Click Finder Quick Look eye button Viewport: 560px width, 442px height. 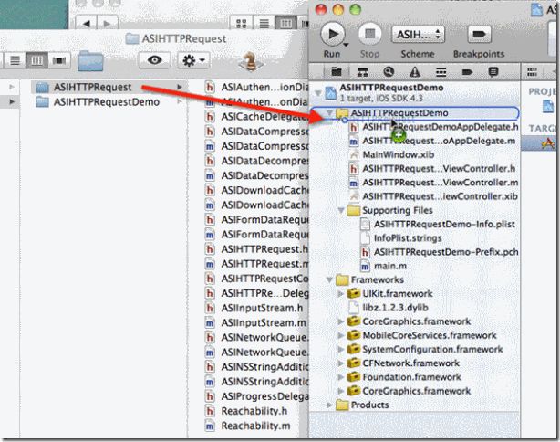point(154,60)
